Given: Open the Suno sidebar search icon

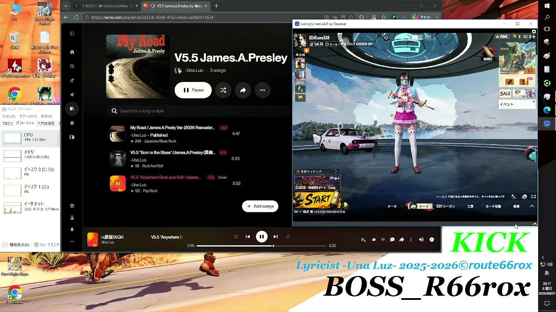Looking at the screenshot, I should 72,66.
